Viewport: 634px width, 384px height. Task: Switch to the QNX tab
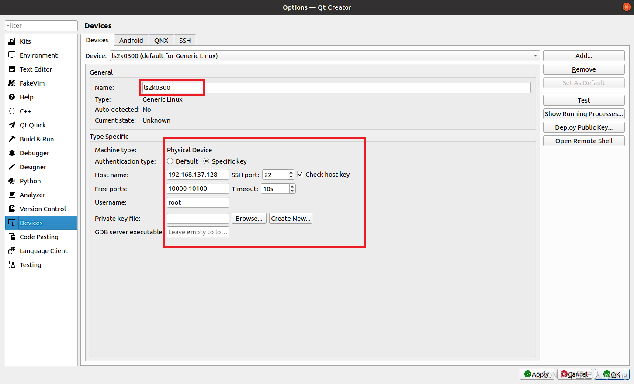[x=161, y=40]
